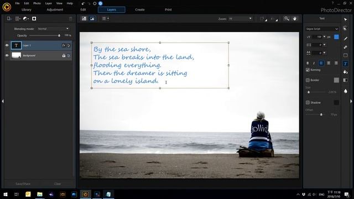Open the adjustment layer dropdown
The height and width of the screenshot is (199, 354).
(x=26, y=19)
